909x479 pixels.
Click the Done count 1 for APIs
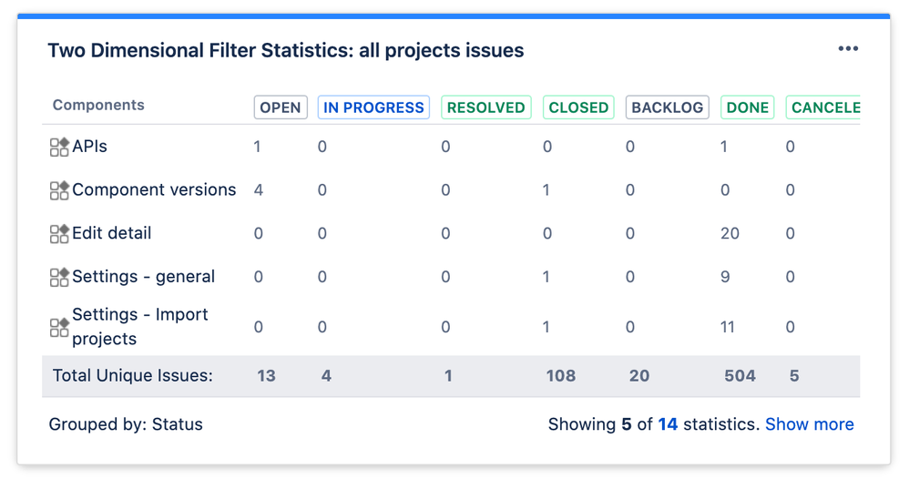[x=724, y=147]
